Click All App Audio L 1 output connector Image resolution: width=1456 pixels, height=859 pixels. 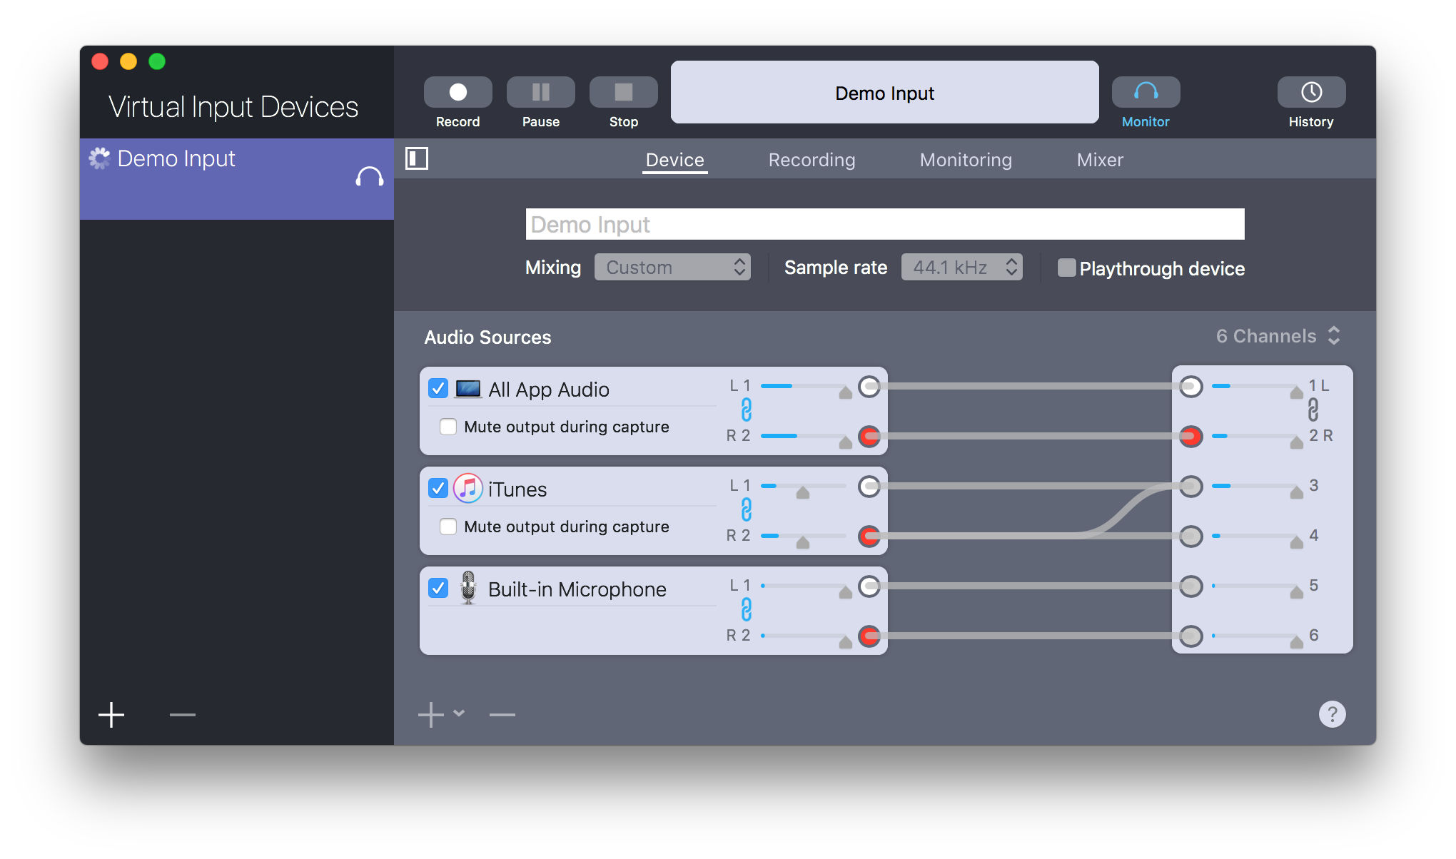tap(869, 387)
